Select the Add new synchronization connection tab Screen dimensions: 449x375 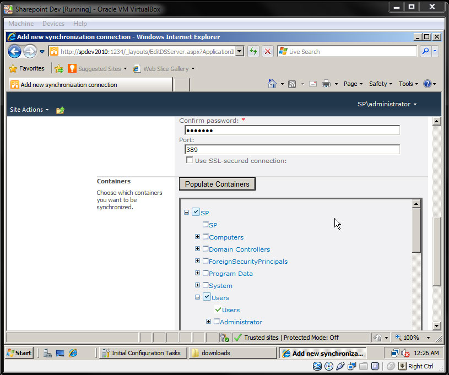tap(90, 85)
